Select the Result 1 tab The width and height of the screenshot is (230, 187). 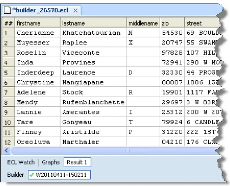(x=77, y=162)
